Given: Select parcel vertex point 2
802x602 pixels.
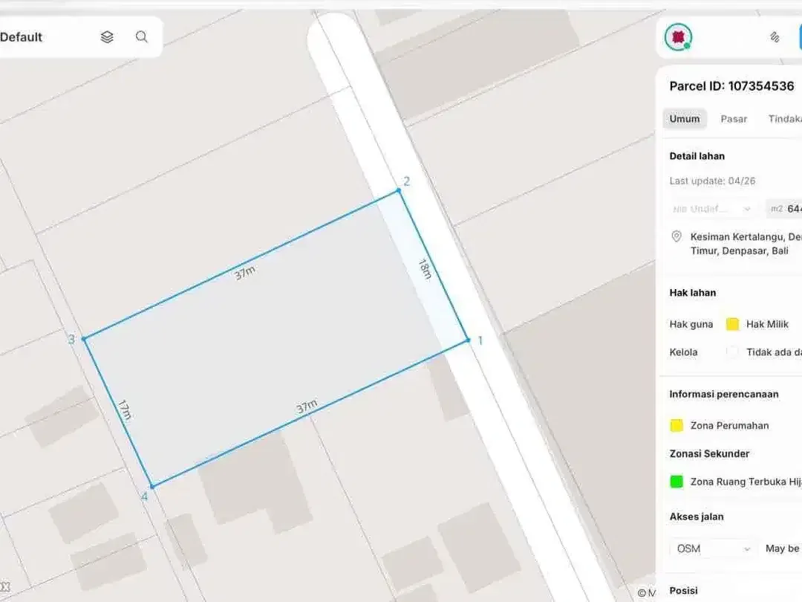Looking at the screenshot, I should pos(399,190).
